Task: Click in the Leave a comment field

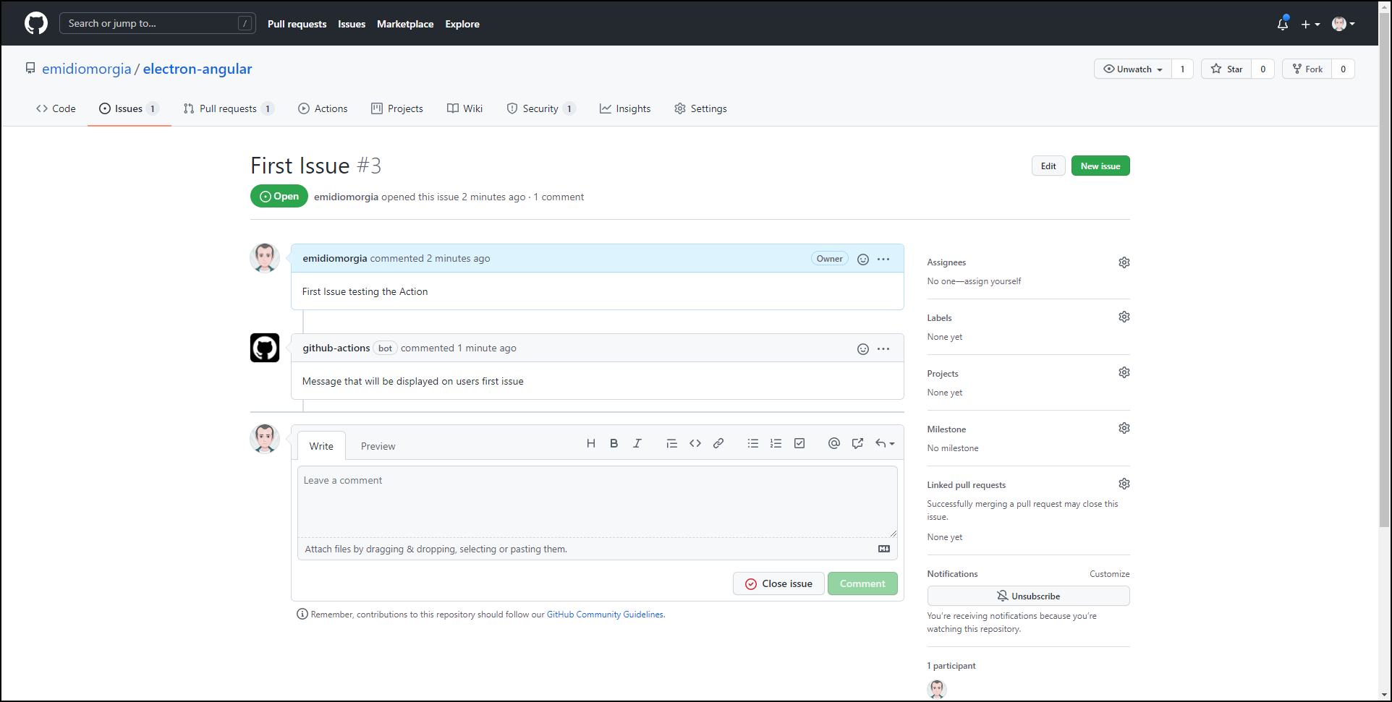Action: (x=597, y=502)
